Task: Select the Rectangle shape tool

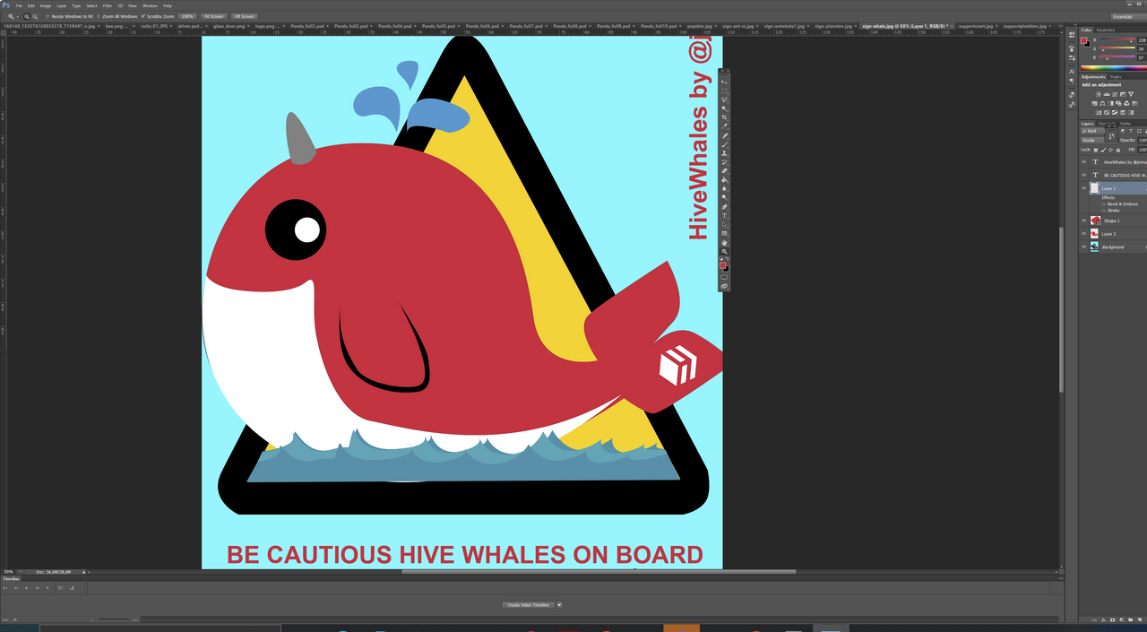Action: click(x=725, y=234)
